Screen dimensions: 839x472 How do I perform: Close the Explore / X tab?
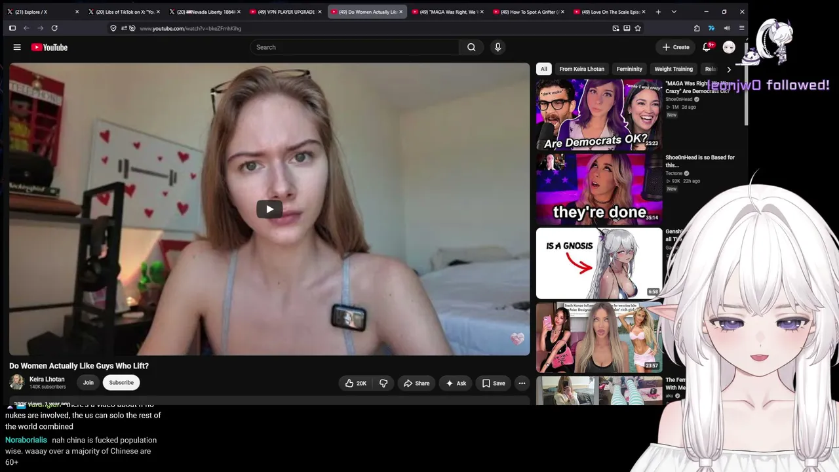pos(77,12)
